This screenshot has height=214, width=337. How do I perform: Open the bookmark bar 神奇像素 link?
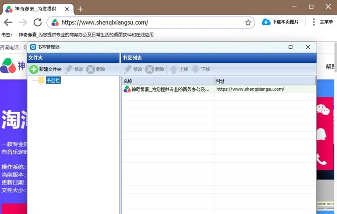pyautogui.click(x=86, y=35)
